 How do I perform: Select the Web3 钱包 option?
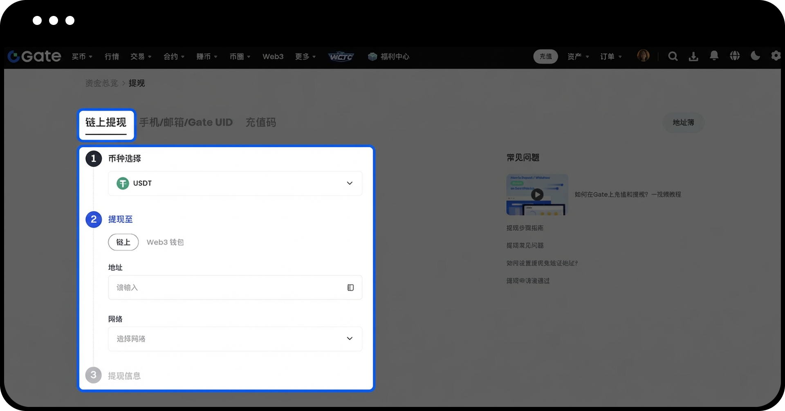[165, 242]
